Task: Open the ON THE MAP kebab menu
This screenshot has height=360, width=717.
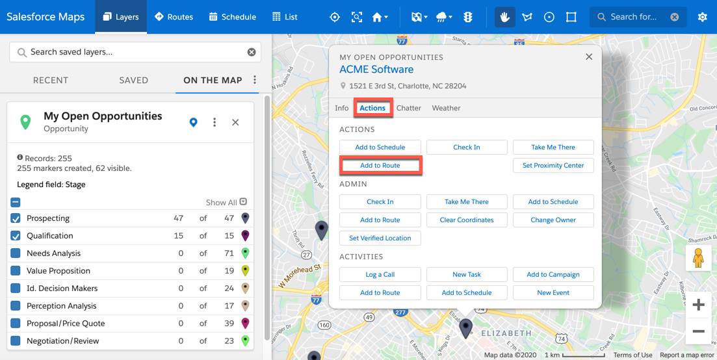Action: (255, 80)
